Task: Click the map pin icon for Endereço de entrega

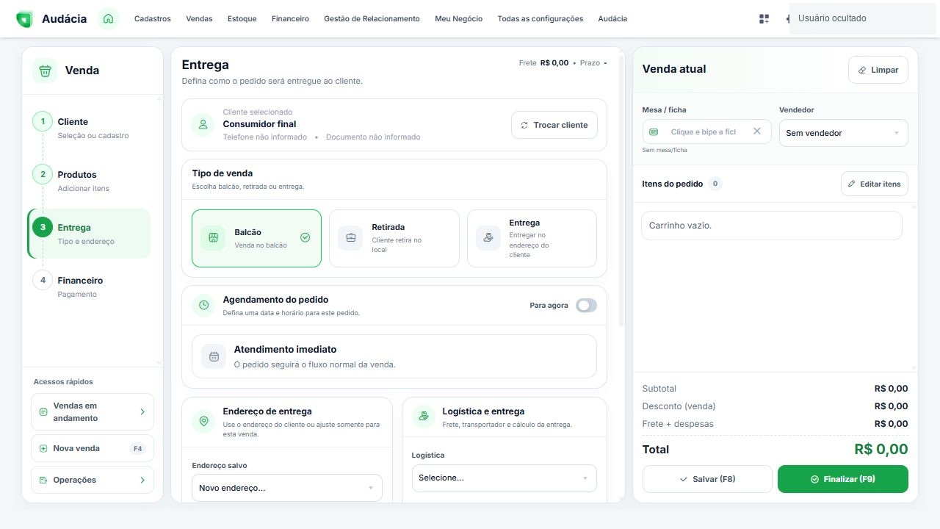Action: [203, 421]
